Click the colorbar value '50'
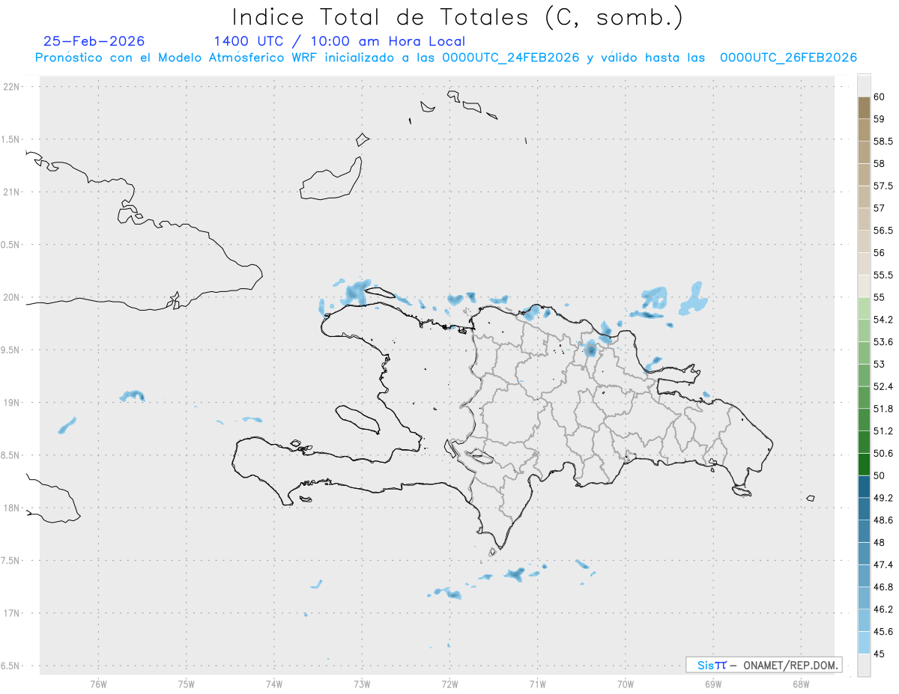The height and width of the screenshot is (694, 899). [x=880, y=475]
